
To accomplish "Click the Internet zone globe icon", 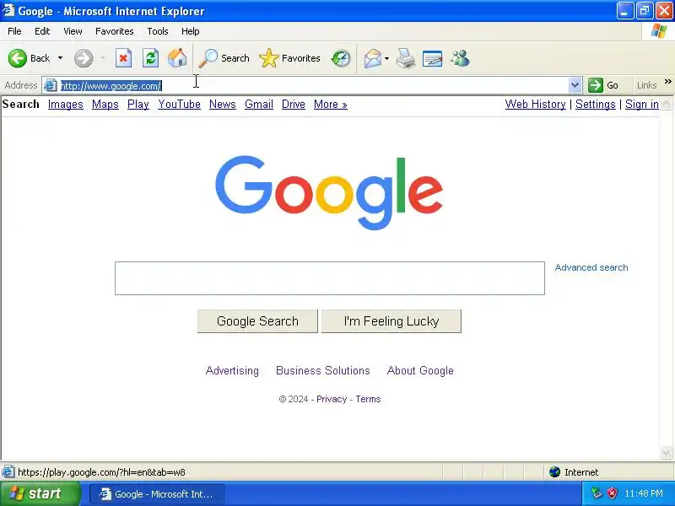I will pyautogui.click(x=554, y=472).
